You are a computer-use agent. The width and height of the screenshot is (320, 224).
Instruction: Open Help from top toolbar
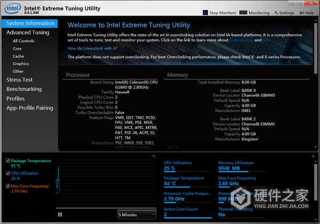point(307,13)
